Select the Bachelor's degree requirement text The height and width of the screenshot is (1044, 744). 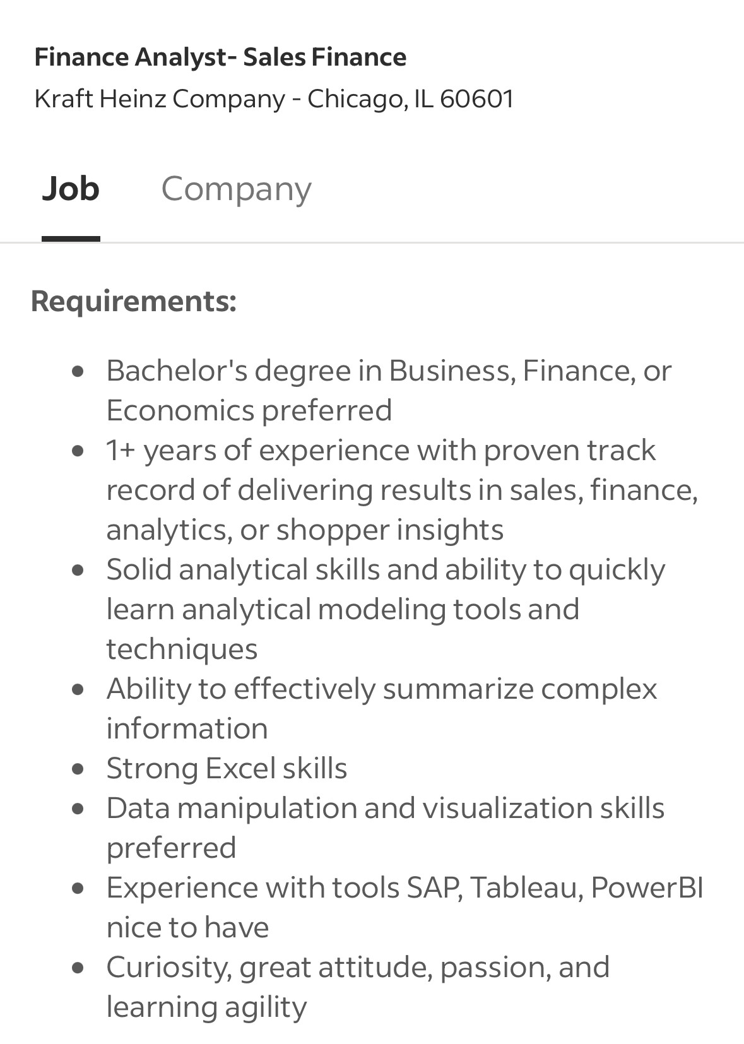click(389, 390)
